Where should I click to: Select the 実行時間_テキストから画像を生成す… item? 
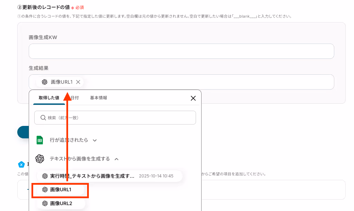(110, 176)
